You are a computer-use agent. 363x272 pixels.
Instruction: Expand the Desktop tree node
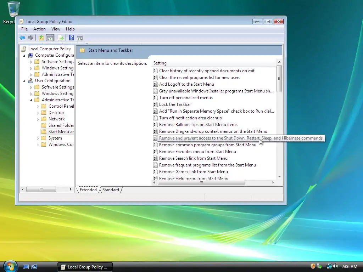(x=38, y=113)
